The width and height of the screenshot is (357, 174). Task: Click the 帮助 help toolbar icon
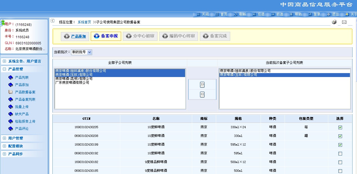click(291, 14)
